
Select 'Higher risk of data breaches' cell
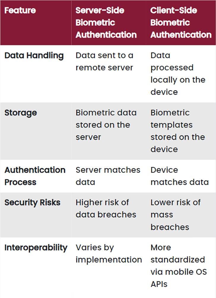[x=106, y=208]
